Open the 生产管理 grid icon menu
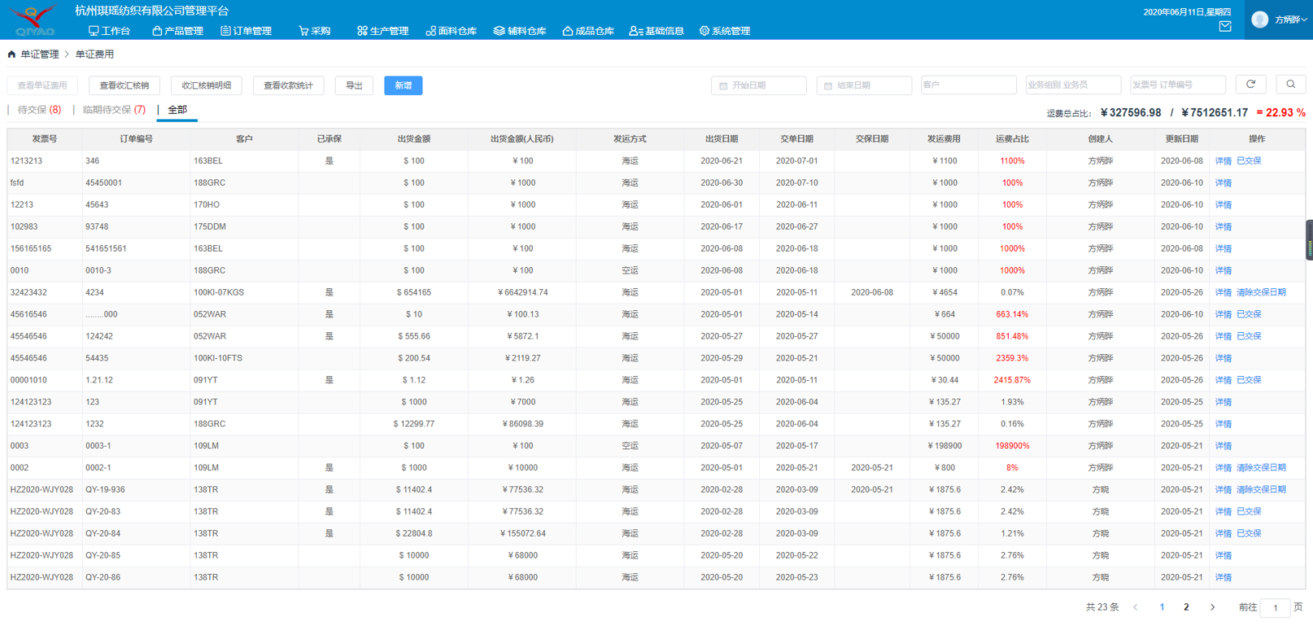Screen dimensions: 1313x639 click(x=382, y=31)
